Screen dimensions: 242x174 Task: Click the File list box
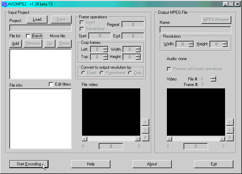[x=41, y=64]
